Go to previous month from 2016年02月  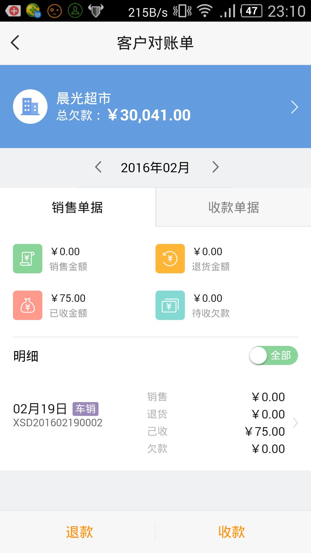click(98, 167)
